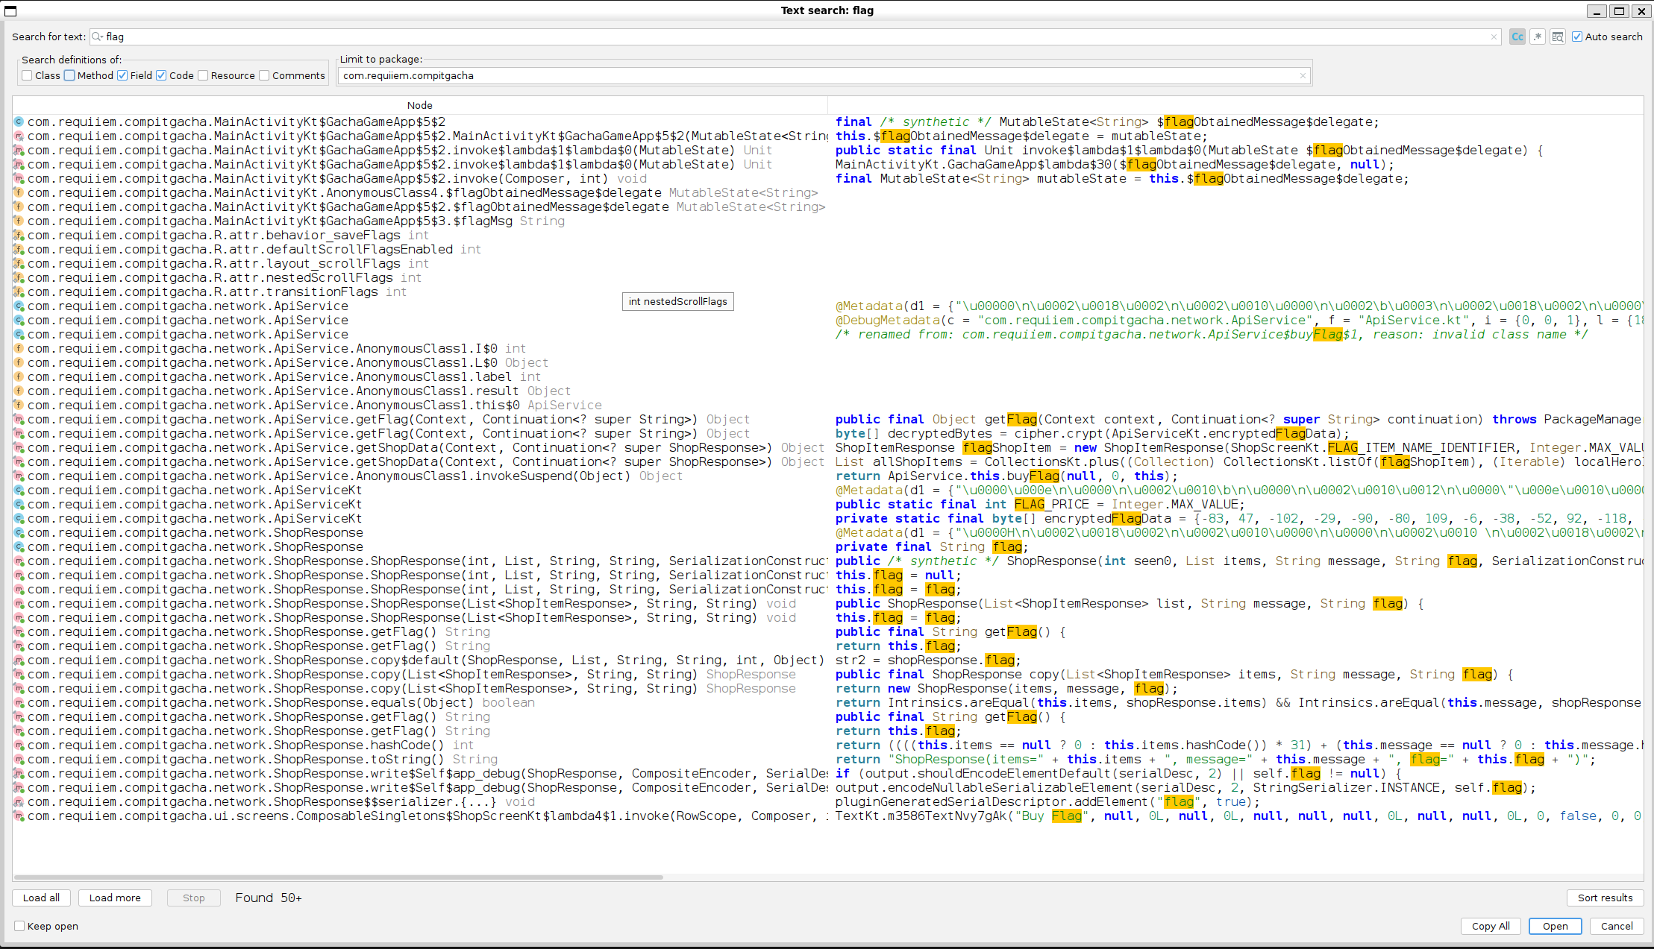1654x949 pixels.
Task: Clear the search text with the X icon
Action: (x=1494, y=37)
